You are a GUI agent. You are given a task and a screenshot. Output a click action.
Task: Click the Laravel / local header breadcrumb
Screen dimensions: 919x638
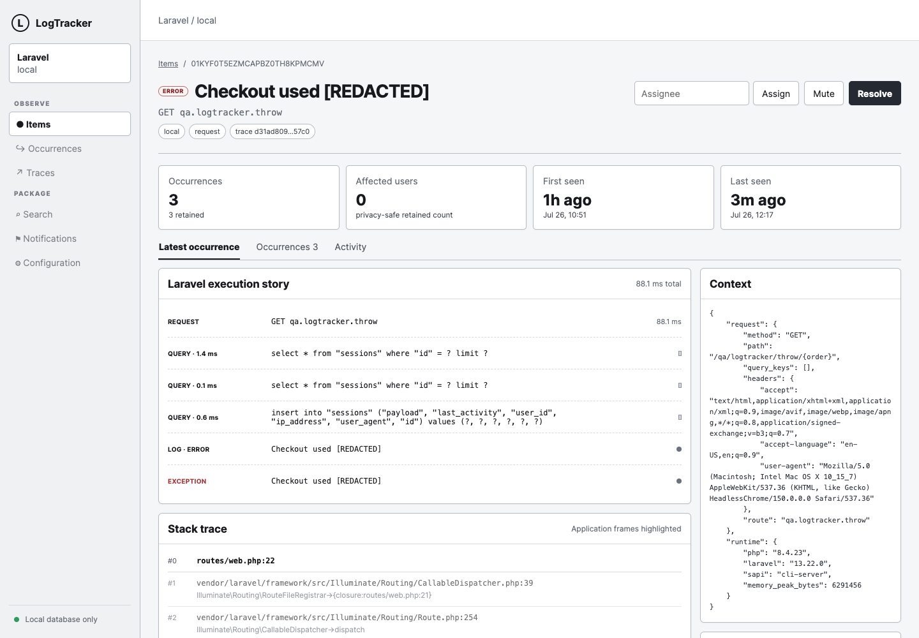click(187, 20)
